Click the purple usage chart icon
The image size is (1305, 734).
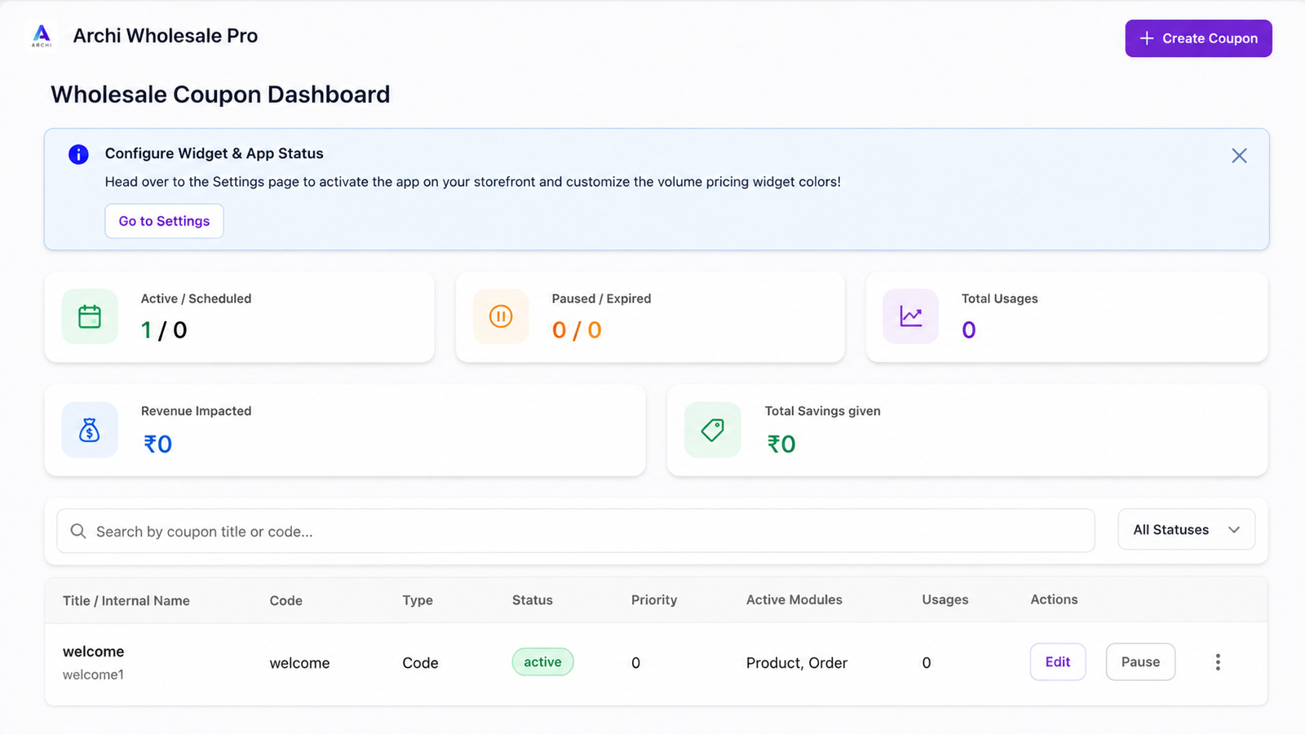tap(911, 316)
